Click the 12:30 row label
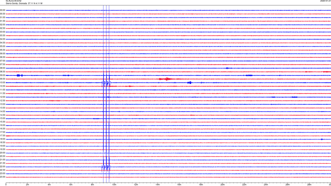The width and height of the screenshot is (331, 186). pos(2,101)
